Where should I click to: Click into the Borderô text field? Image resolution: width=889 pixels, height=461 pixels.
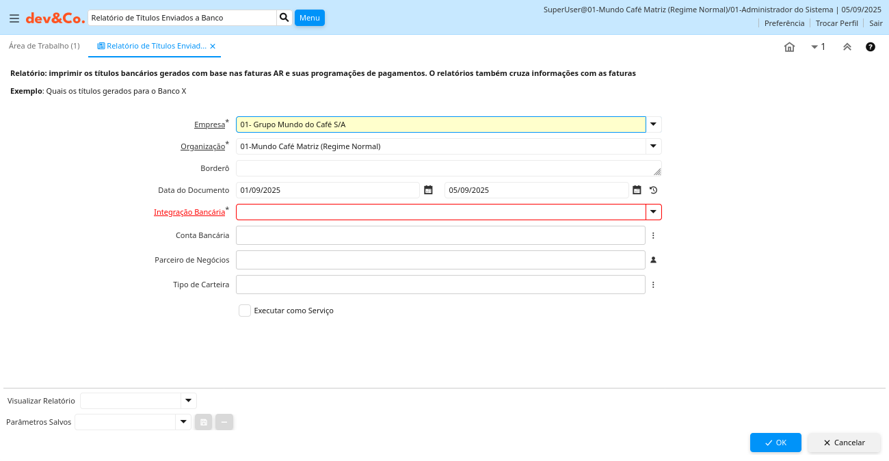coord(444,168)
